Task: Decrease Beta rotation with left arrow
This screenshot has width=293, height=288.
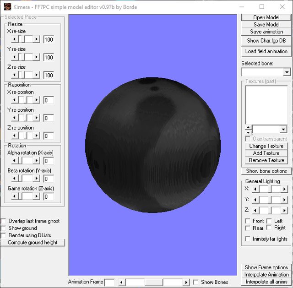Action: [x=14, y=179]
